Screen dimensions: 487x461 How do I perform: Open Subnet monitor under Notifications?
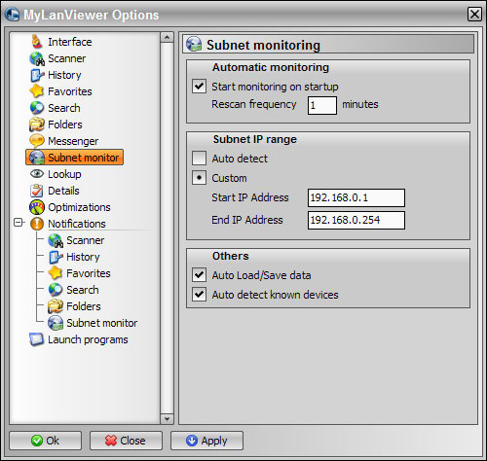[93, 323]
